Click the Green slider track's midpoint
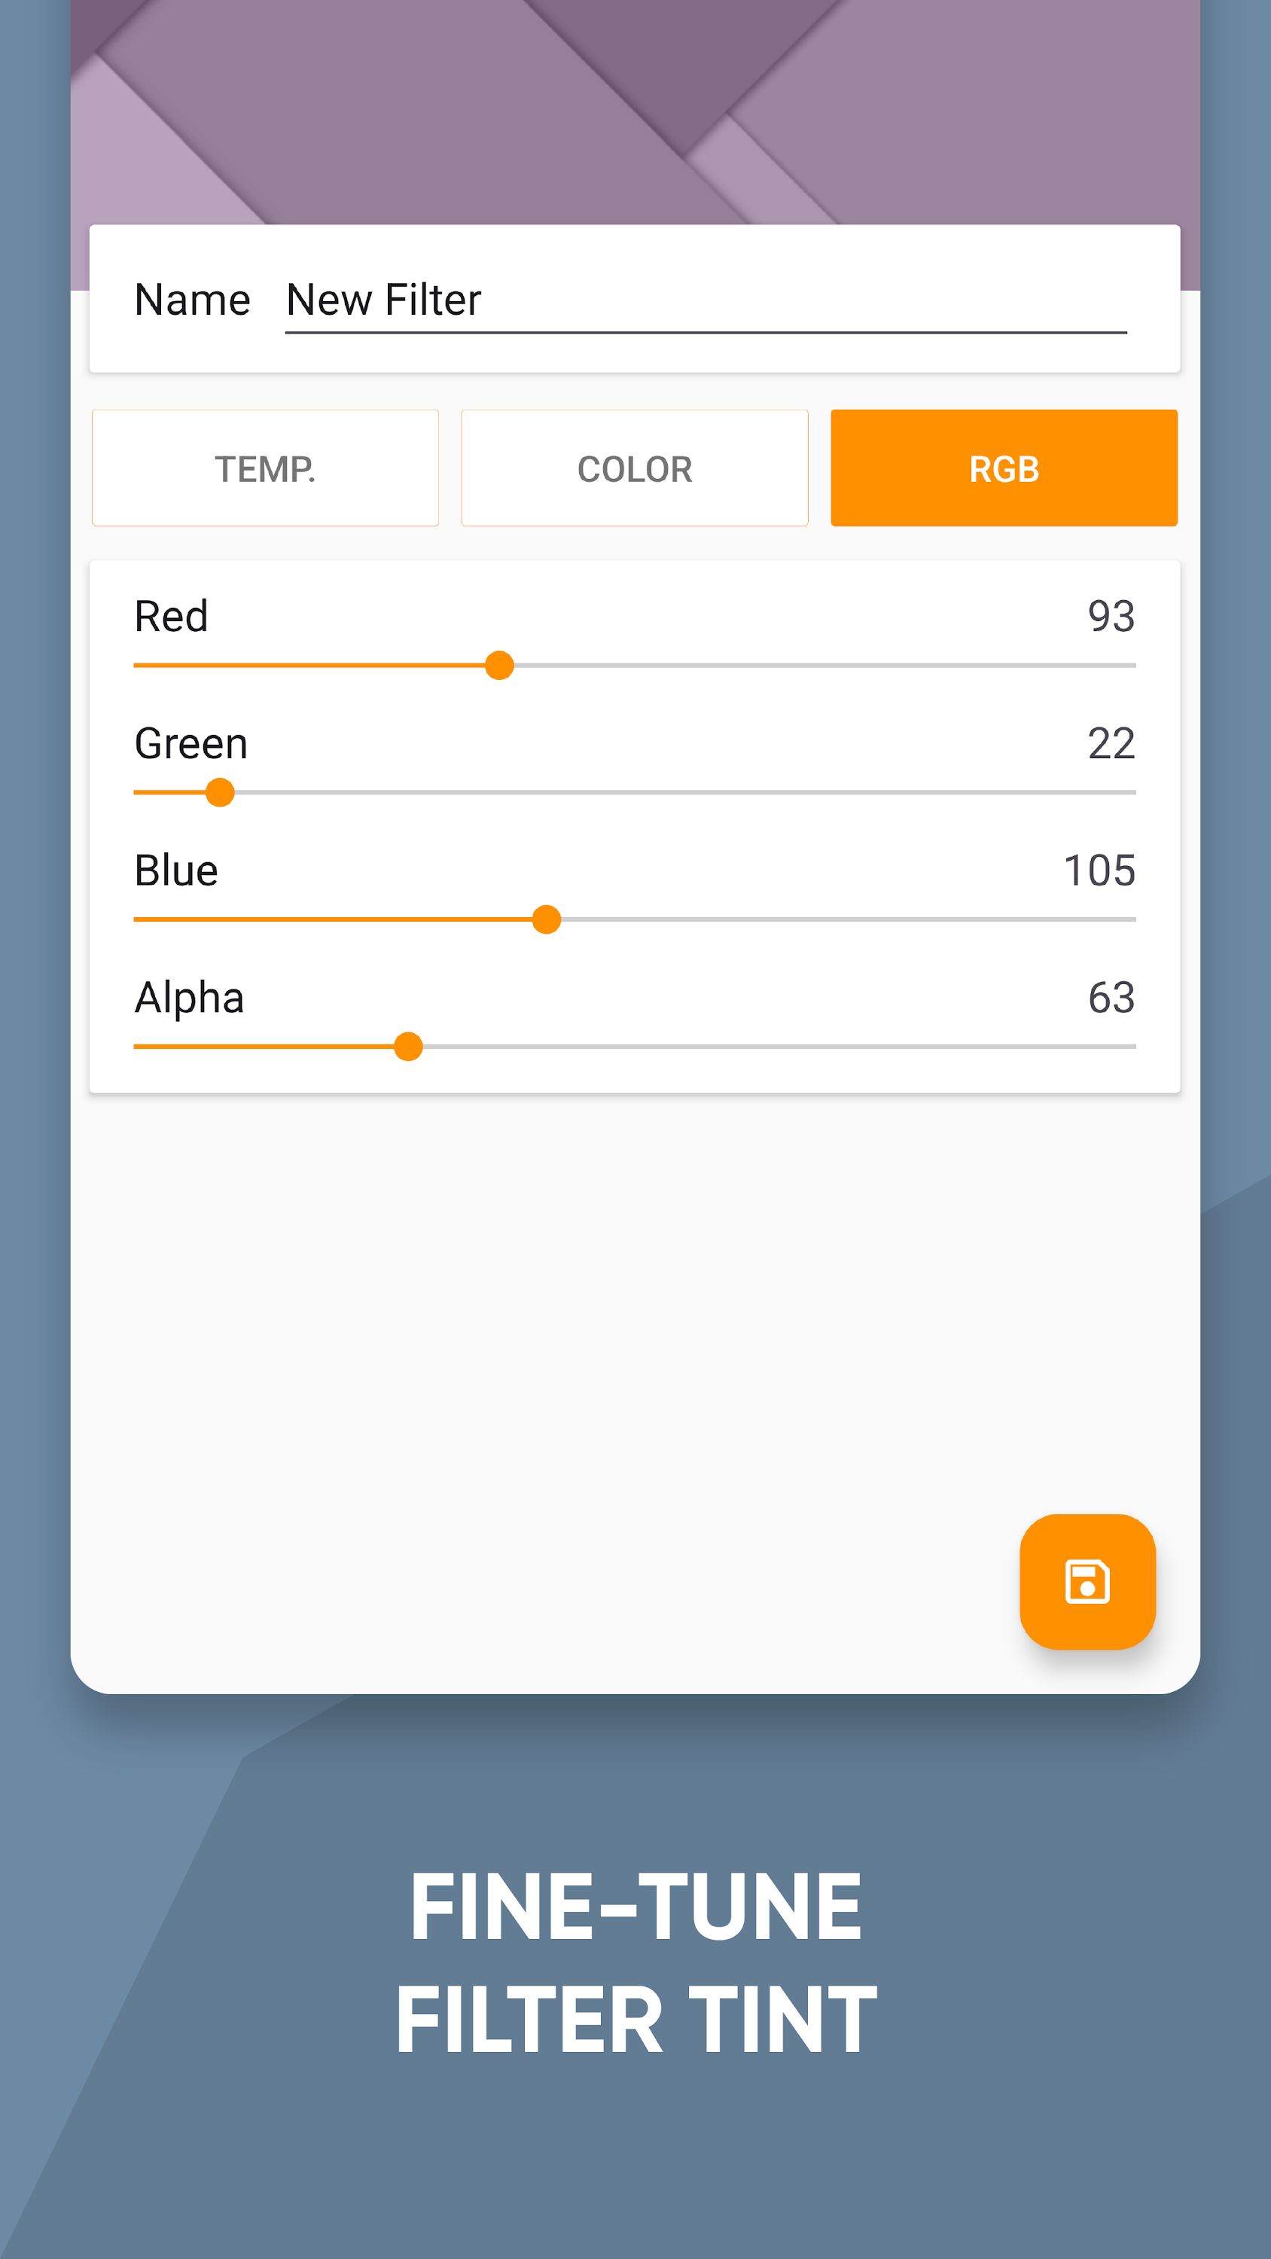This screenshot has width=1271, height=2259. click(x=634, y=793)
